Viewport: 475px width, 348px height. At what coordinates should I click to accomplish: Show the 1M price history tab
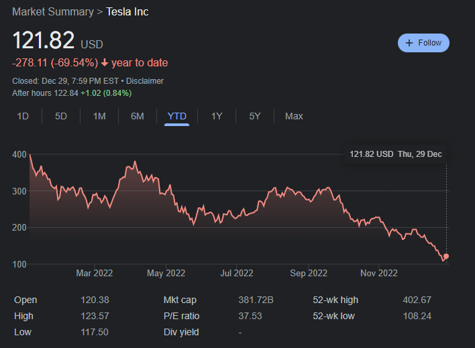point(99,116)
